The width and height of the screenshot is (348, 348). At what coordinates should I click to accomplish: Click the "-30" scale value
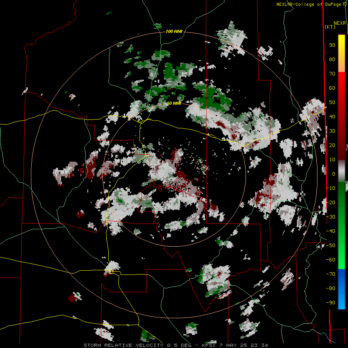(331, 217)
